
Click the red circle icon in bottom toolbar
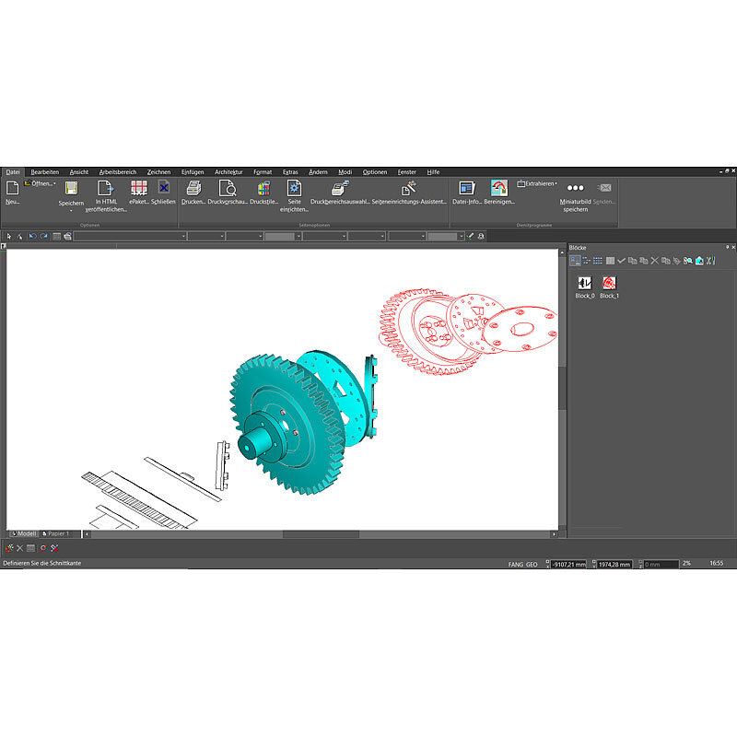[43, 548]
